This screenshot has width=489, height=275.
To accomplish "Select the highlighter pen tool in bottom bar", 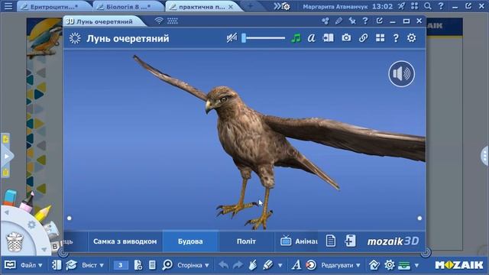I will pyautogui.click(x=268, y=265).
